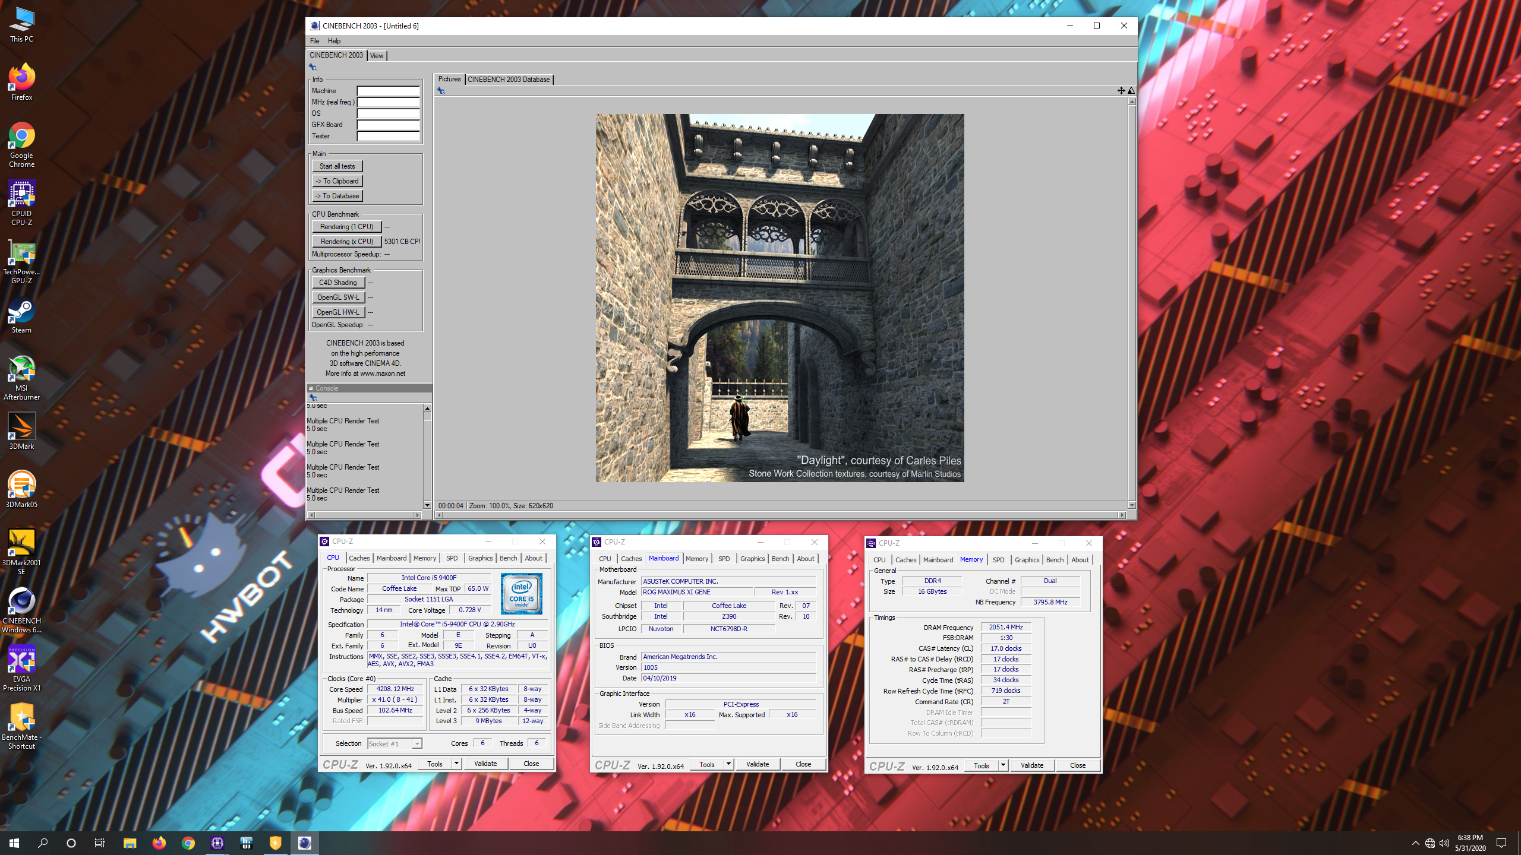This screenshot has height=855, width=1521.
Task: Start OpenGL HW-L test
Action: (x=338, y=312)
